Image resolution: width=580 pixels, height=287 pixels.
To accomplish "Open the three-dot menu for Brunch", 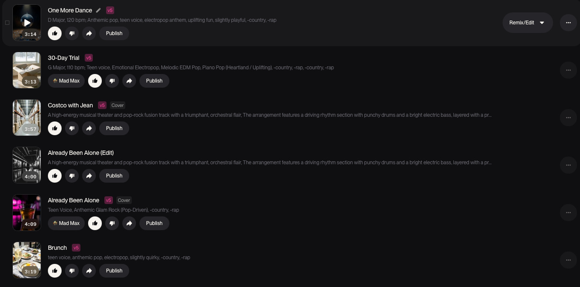I will [x=568, y=260].
